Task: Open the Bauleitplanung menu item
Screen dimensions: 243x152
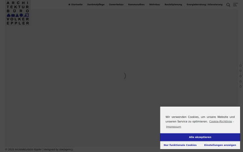Action: click(x=173, y=4)
